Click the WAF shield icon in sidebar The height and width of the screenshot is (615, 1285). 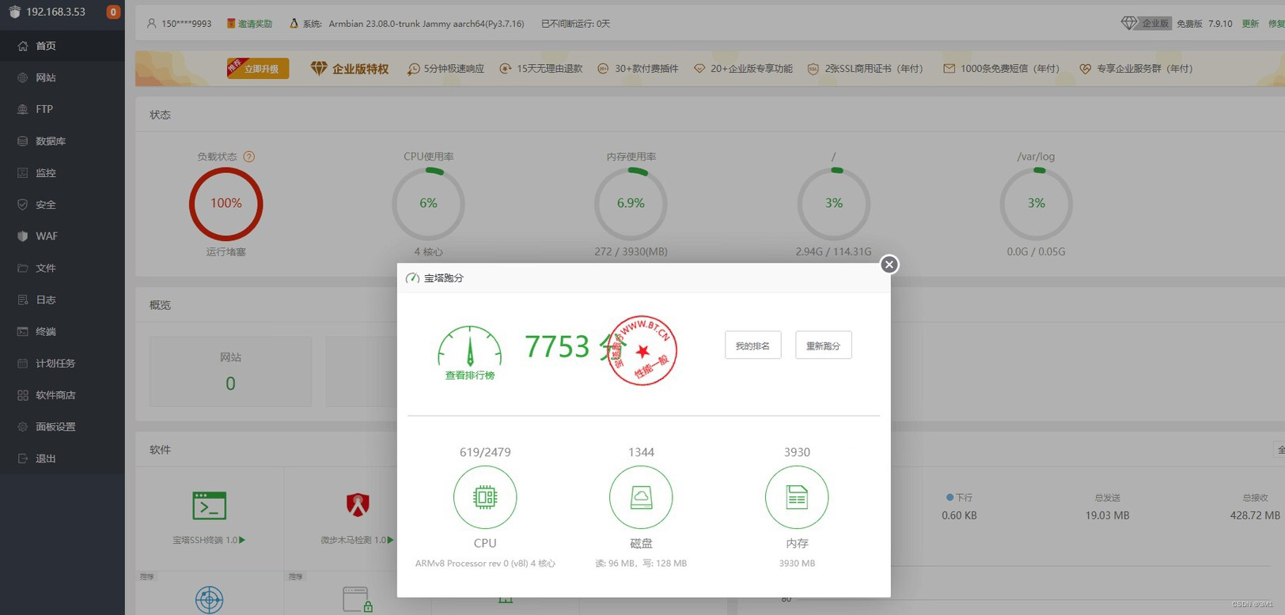(22, 236)
